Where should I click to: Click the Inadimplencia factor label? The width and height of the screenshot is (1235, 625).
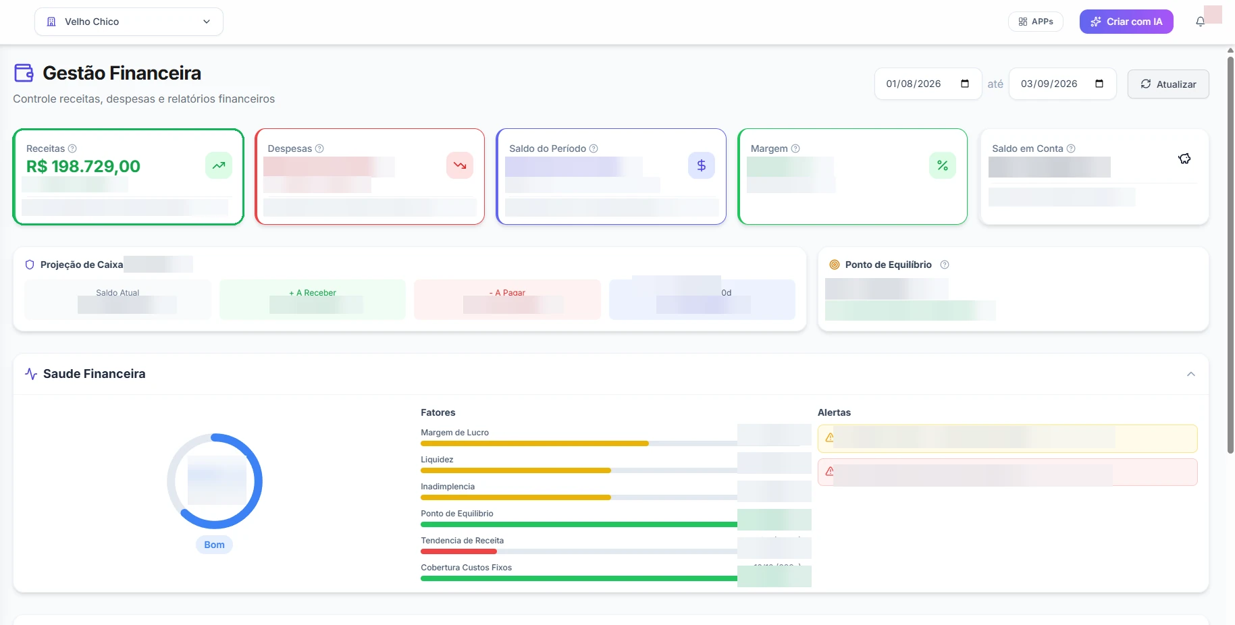tap(448, 487)
